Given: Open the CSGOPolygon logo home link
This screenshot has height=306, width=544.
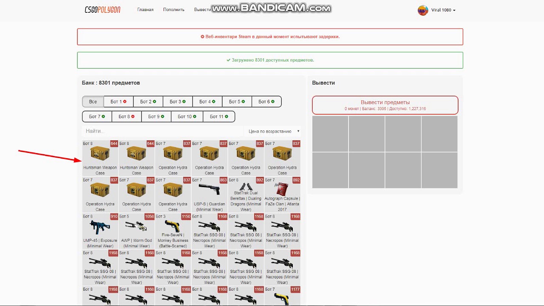Looking at the screenshot, I should point(102,10).
